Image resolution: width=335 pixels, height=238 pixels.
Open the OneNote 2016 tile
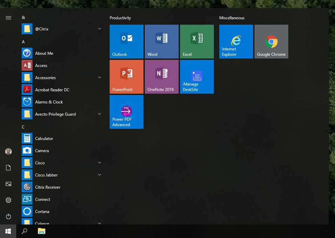[162, 77]
